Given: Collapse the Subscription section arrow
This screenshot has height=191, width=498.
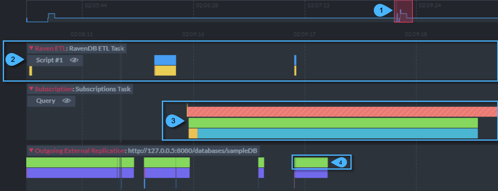Looking at the screenshot, I should 31,89.
